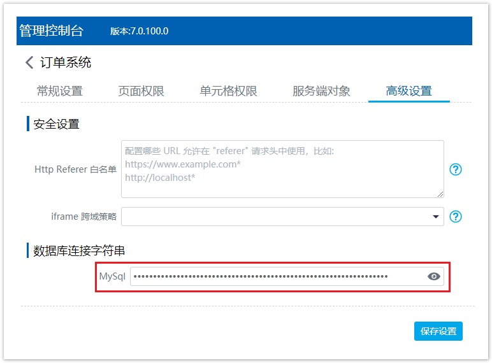Go to the 单元格权限 tab
This screenshot has width=492, height=363.
click(228, 91)
